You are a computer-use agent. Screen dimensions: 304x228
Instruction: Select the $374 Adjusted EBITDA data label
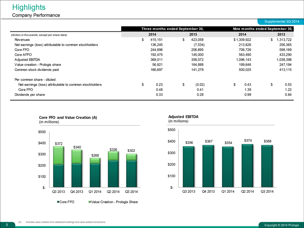248,140
